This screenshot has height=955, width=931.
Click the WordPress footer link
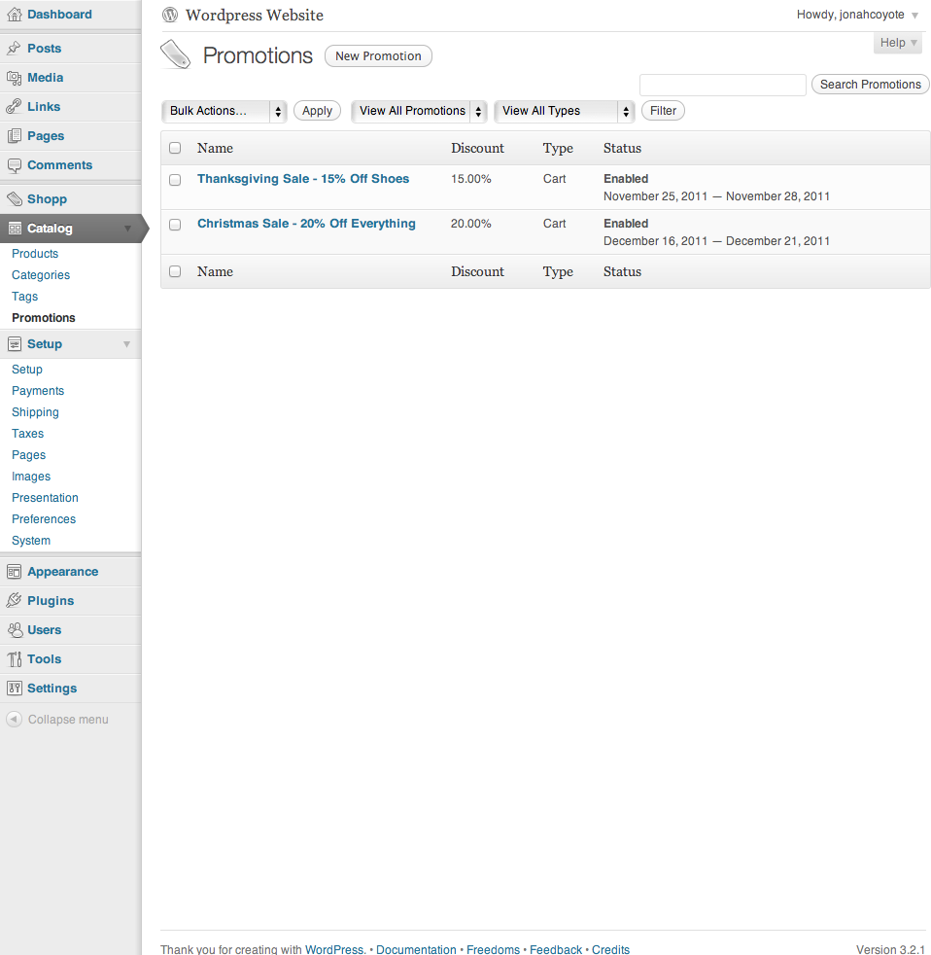click(x=334, y=949)
